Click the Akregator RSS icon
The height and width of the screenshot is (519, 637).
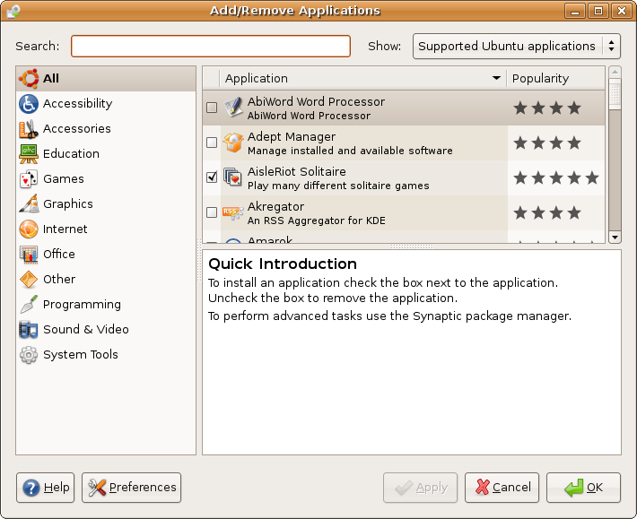[233, 212]
